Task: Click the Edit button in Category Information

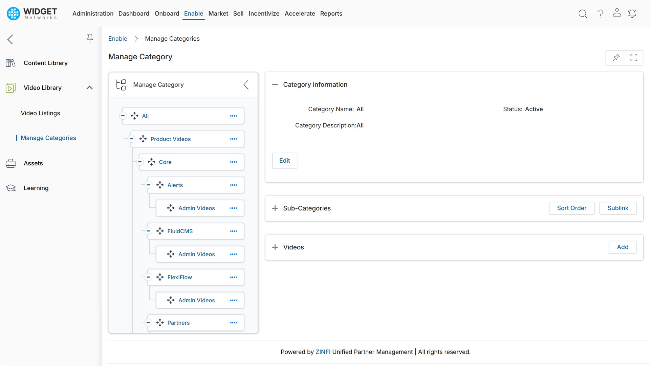Action: (284, 160)
